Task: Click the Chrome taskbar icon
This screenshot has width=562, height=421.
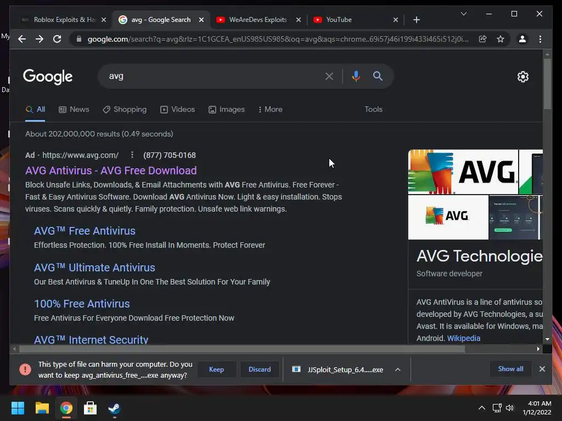Action: 66,408
